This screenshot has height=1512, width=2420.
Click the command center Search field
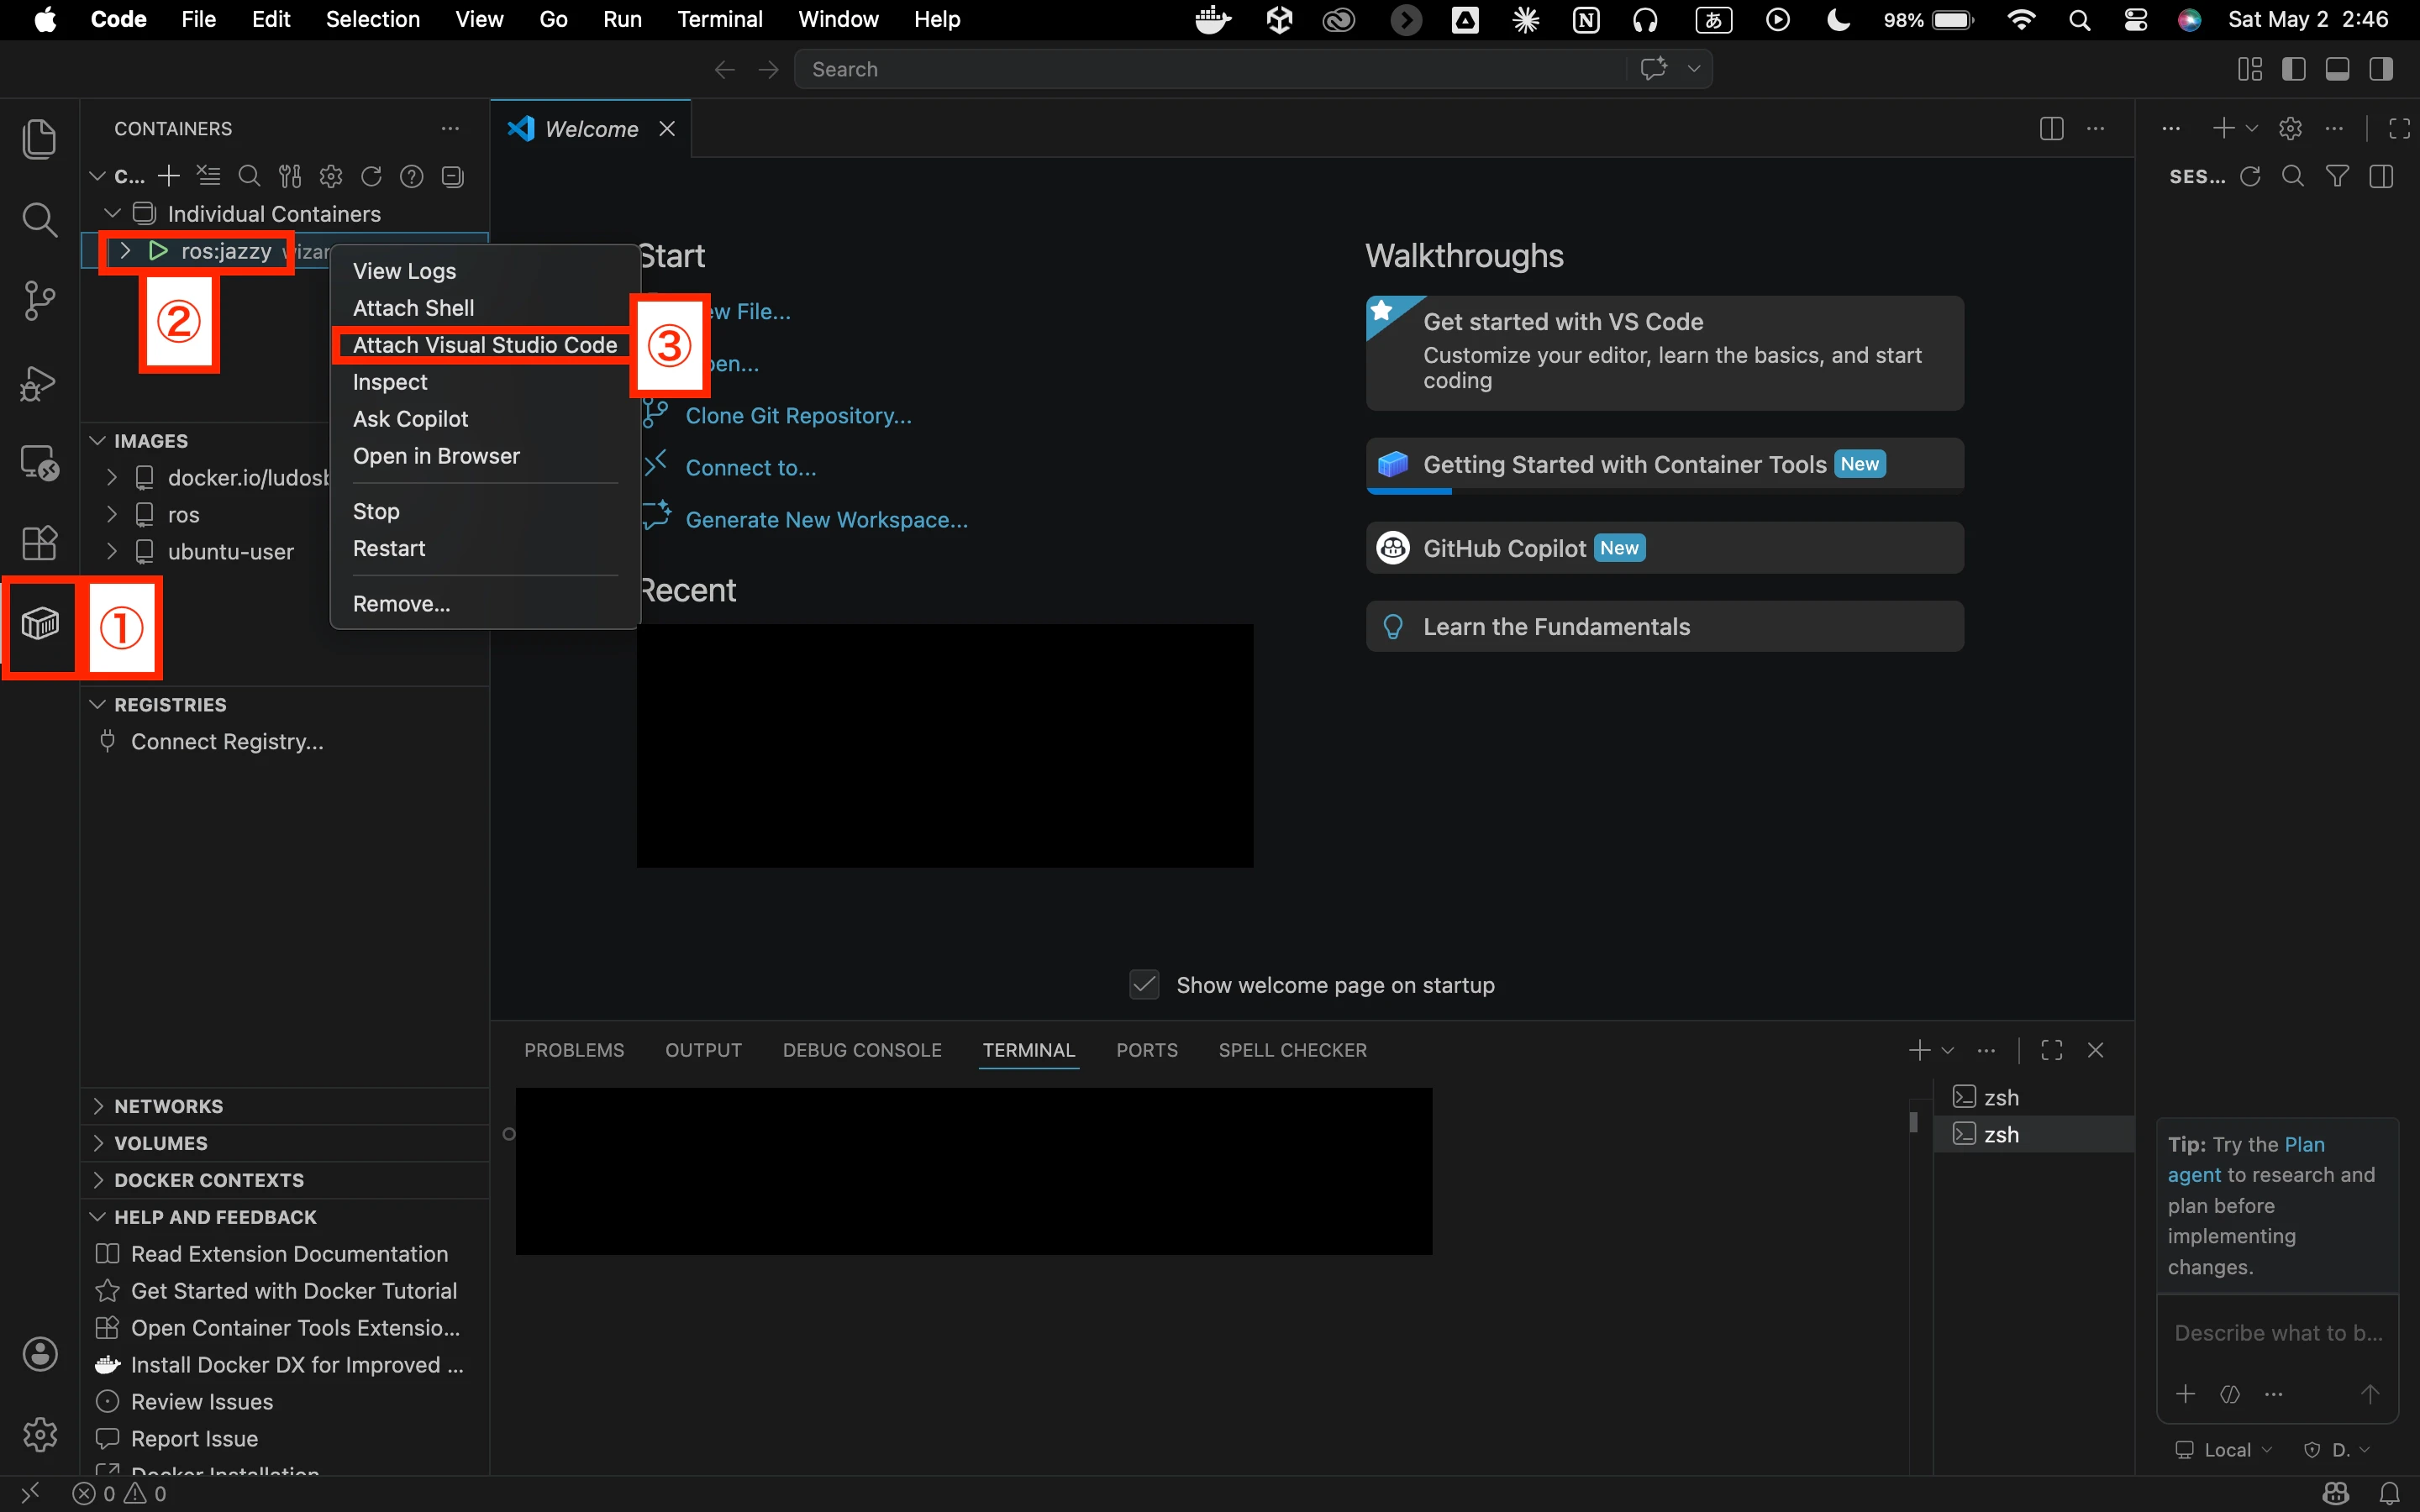pyautogui.click(x=1210, y=69)
